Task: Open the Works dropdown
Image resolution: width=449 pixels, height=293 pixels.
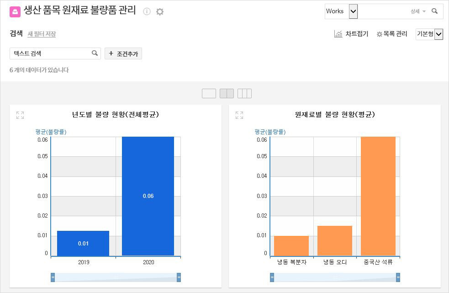Action: pos(353,11)
